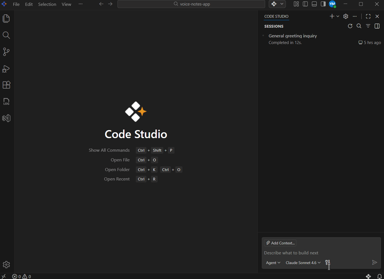Focus the "Describe what to build next" input
The image size is (384, 279).
pos(321,253)
